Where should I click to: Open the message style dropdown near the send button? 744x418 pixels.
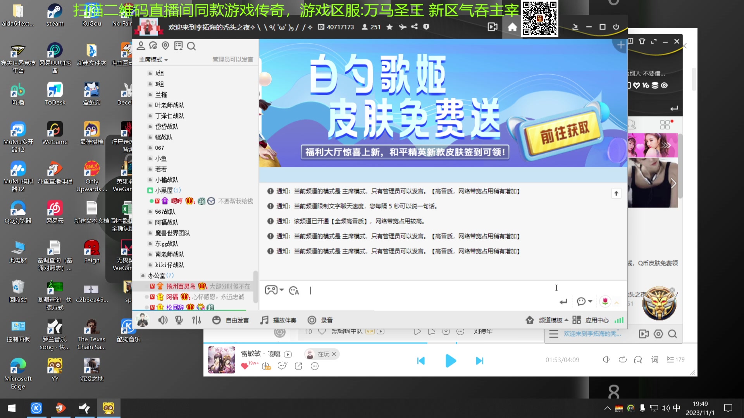coord(584,301)
